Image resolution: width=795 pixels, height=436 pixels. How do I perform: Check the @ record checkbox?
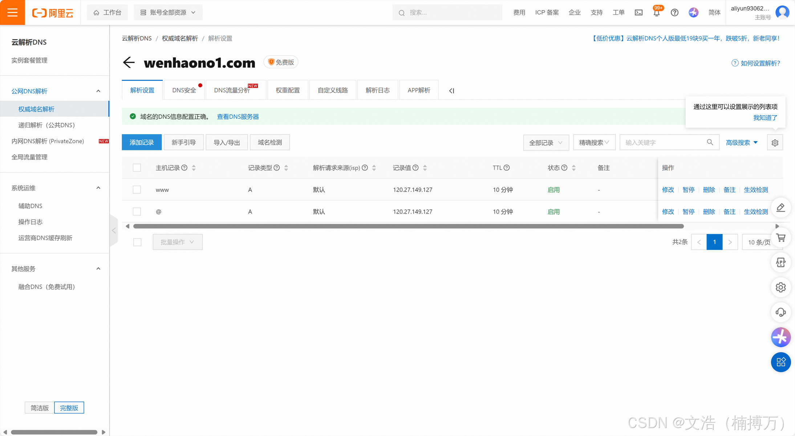[x=137, y=211]
